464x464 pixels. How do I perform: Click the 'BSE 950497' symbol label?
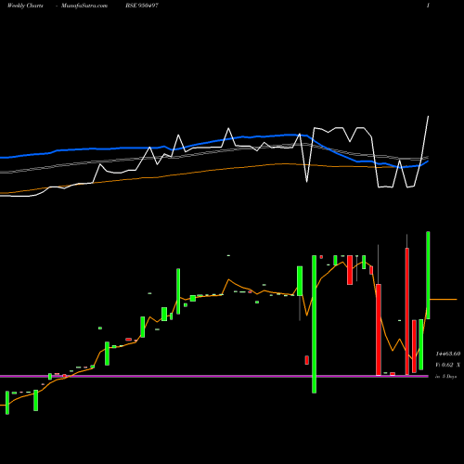coord(142,6)
